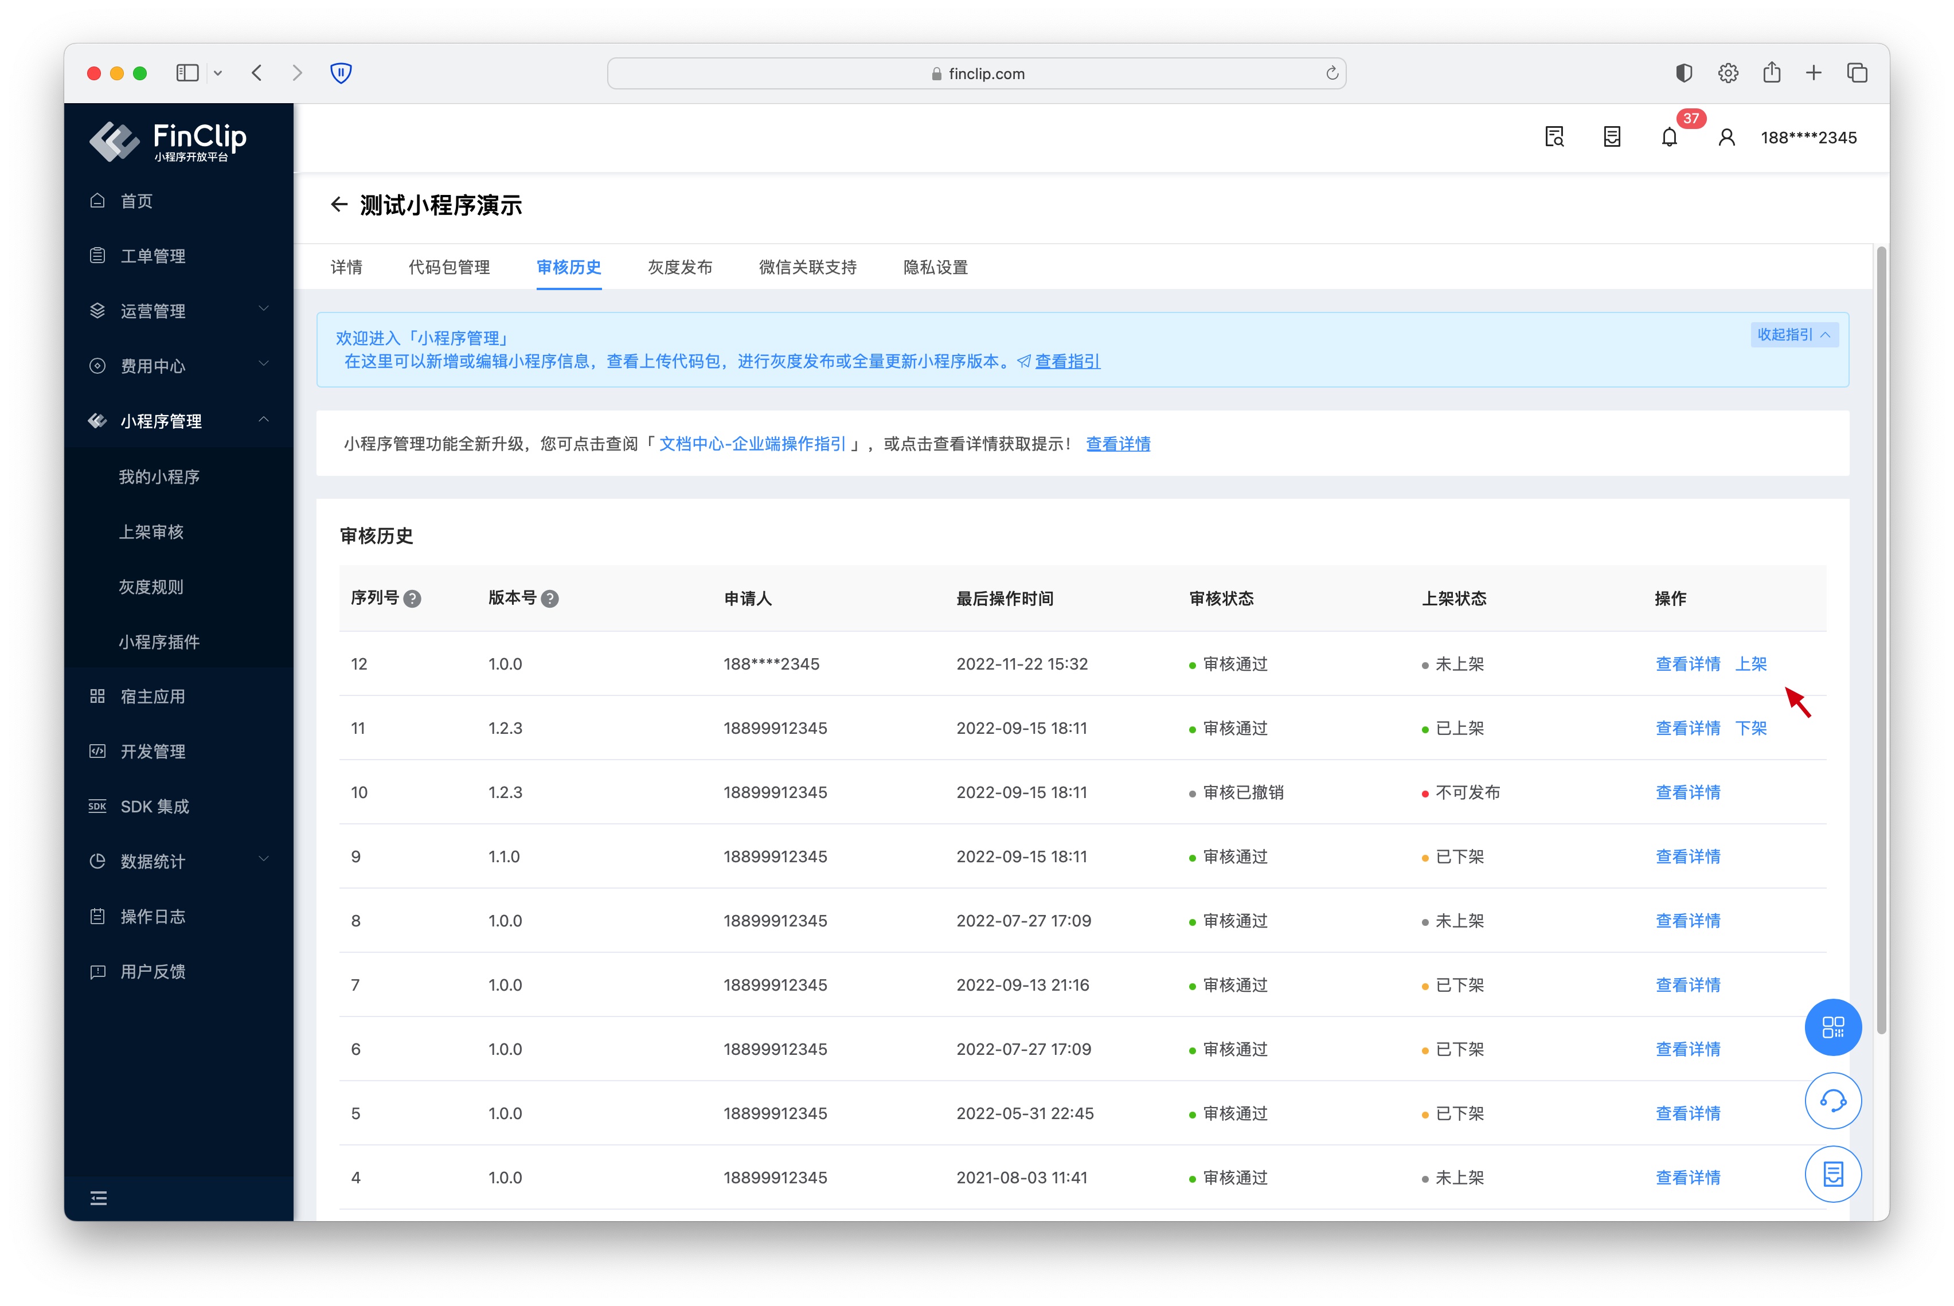The width and height of the screenshot is (1954, 1306).
Task: Collapse the sidebar with the bottom menu icon
Action: pos(98,1199)
